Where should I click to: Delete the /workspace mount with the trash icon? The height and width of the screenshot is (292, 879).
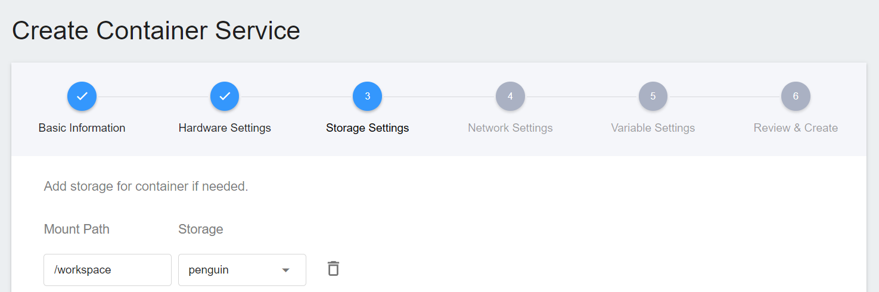point(334,269)
